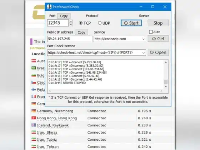The width and height of the screenshot is (200, 150).
Task: Click Open to launch port check
Action: (x=158, y=52)
